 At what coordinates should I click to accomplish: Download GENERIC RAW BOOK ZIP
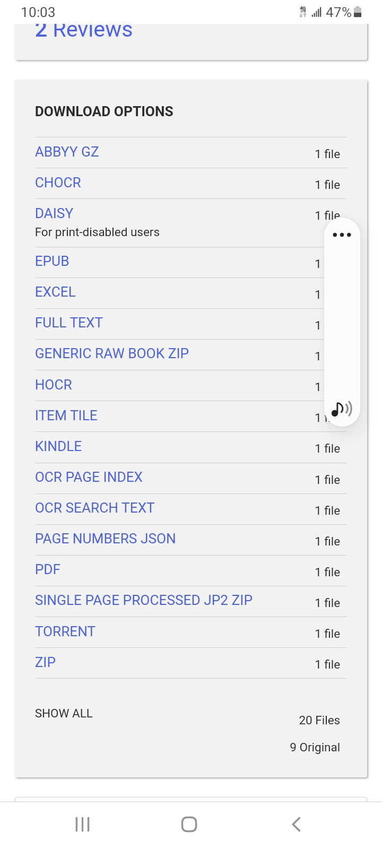[112, 353]
